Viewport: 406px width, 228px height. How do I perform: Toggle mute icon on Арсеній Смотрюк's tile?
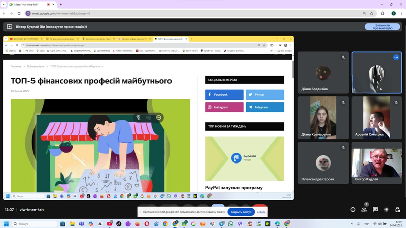point(396,103)
